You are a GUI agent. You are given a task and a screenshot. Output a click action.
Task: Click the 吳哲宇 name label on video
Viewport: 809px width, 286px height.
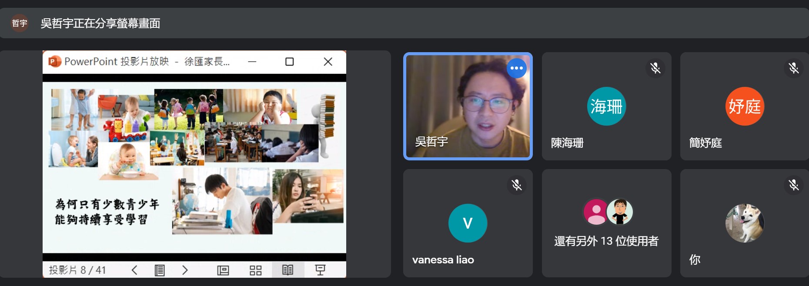pos(431,142)
